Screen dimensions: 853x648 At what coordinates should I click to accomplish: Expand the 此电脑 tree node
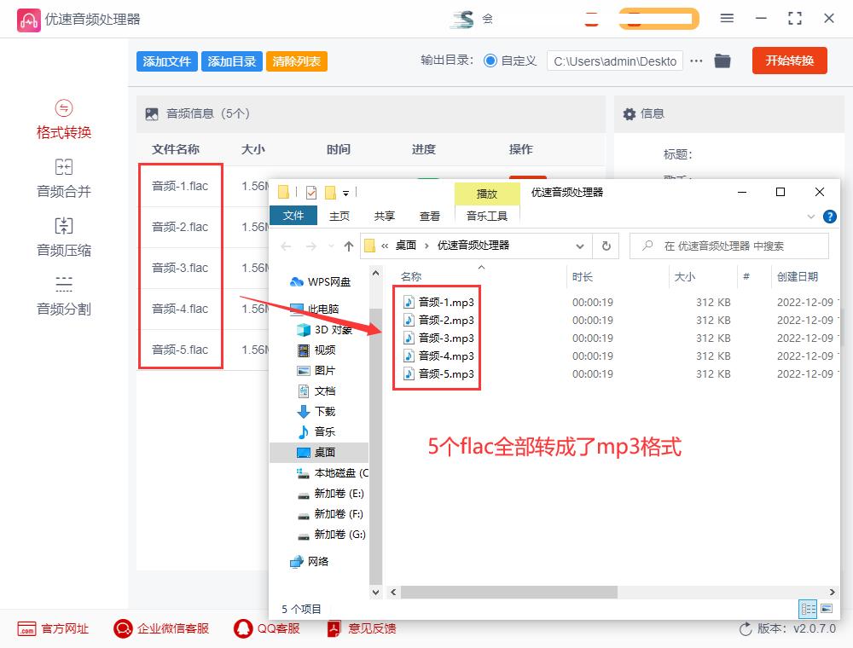pyautogui.click(x=287, y=307)
